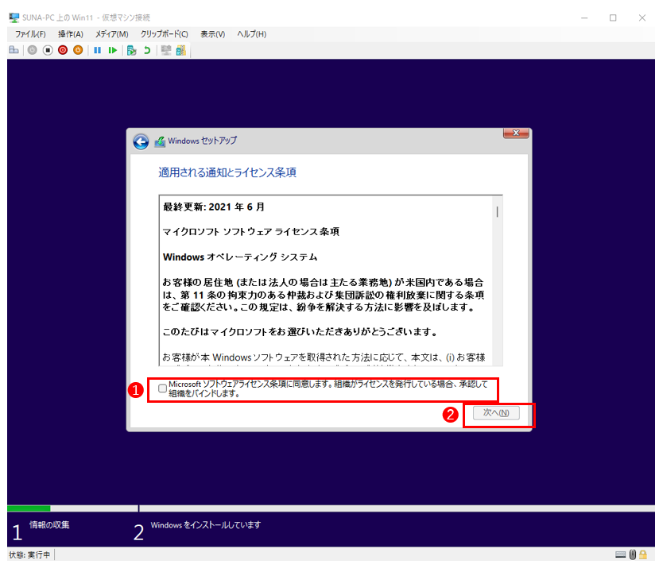Open the メディア(M) menu
This screenshot has width=659, height=568.
tap(112, 34)
